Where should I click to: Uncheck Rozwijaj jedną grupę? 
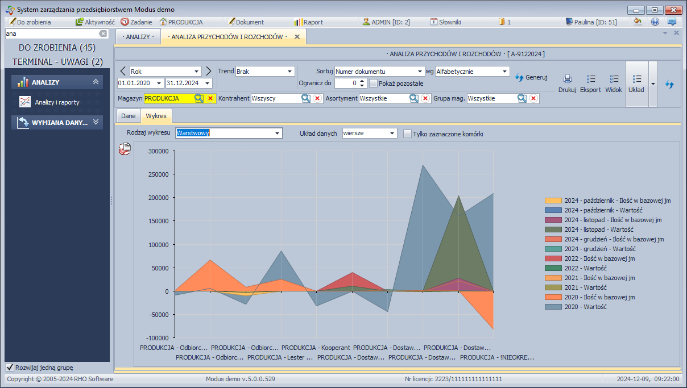point(10,367)
